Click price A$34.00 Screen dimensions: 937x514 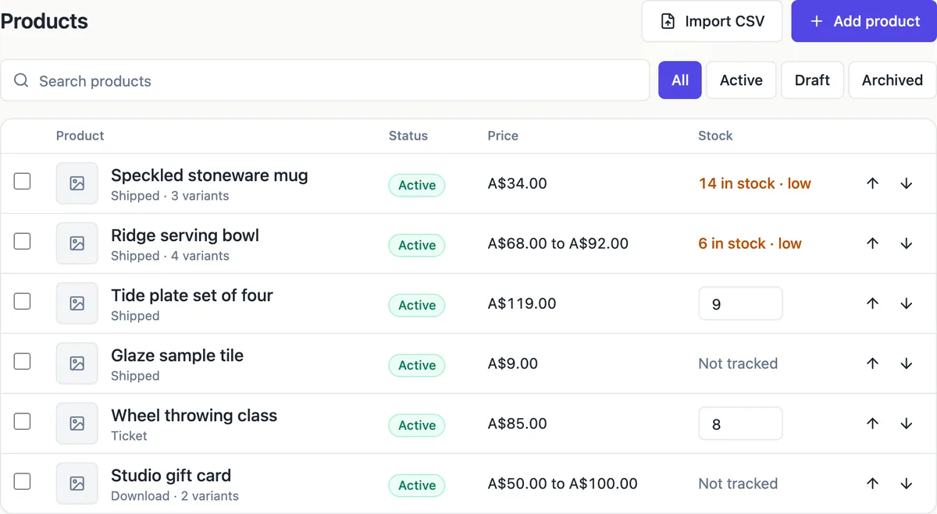pyautogui.click(x=518, y=183)
